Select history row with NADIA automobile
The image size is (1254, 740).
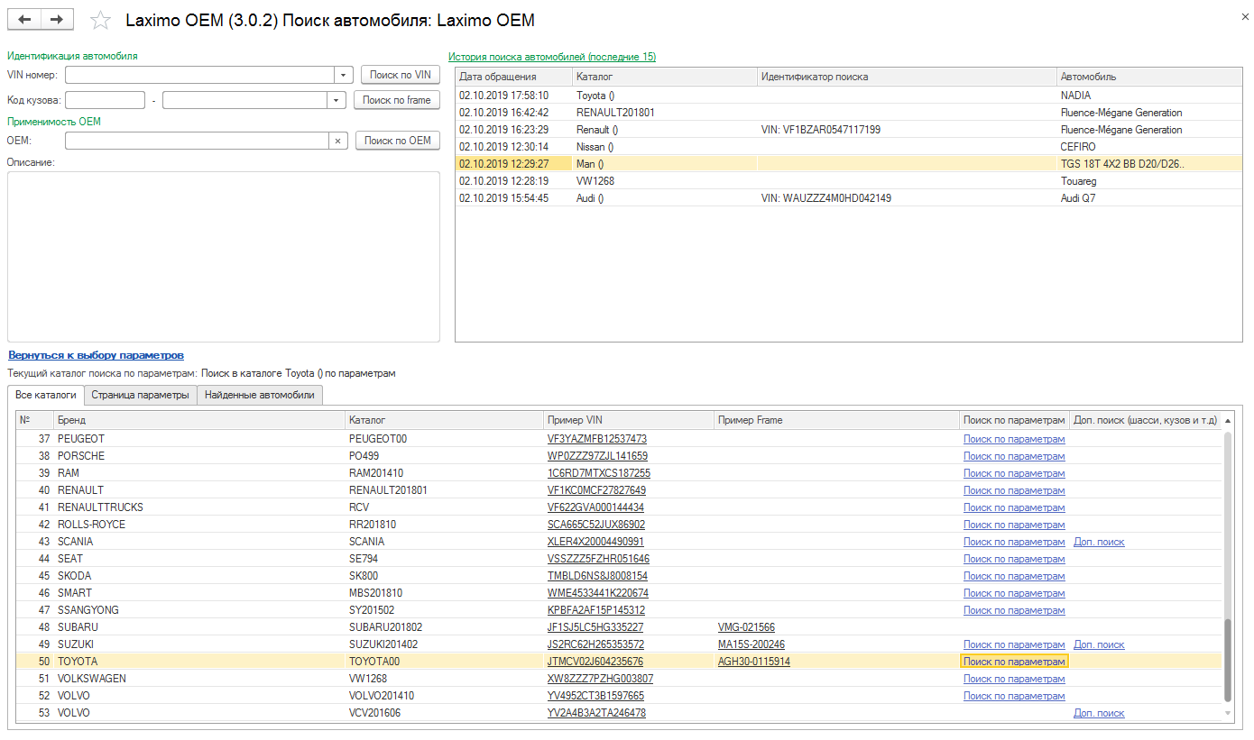click(x=849, y=96)
